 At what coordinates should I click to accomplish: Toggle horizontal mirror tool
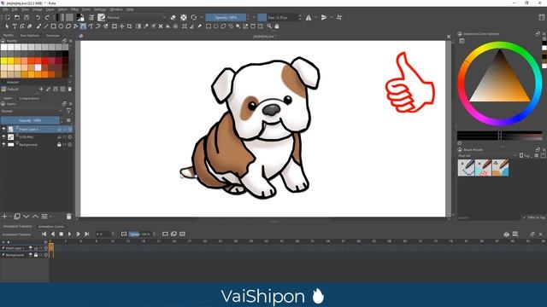(x=309, y=17)
